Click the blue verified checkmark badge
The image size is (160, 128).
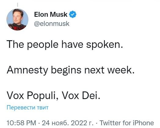click(x=73, y=14)
